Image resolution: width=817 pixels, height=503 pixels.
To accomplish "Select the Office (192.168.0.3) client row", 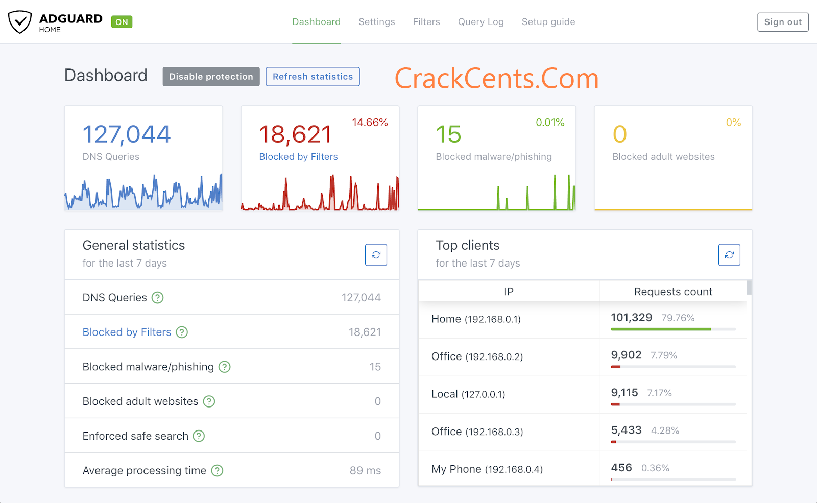I will click(583, 432).
